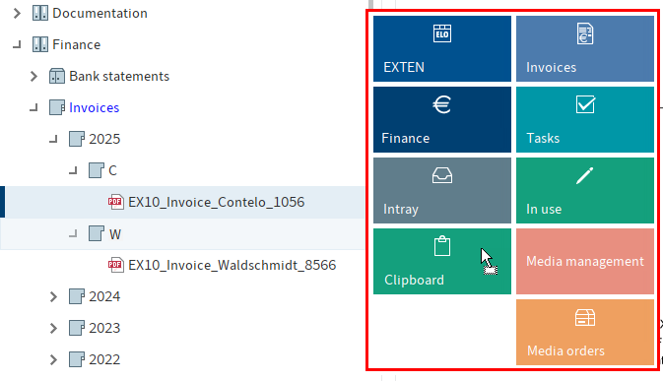Viewport: 663px width, 381px height.
Task: Collapse the 2025 folder
Action: 53,139
